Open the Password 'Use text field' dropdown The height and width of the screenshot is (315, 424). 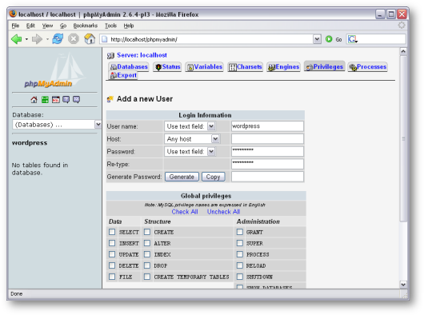(x=190, y=152)
